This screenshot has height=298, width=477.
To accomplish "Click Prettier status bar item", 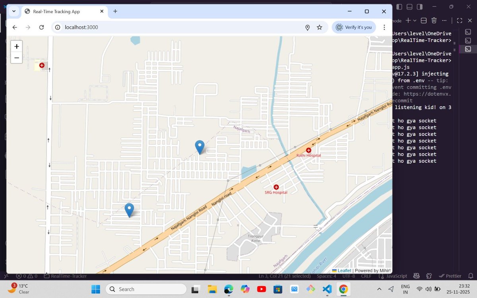I will pyautogui.click(x=450, y=276).
